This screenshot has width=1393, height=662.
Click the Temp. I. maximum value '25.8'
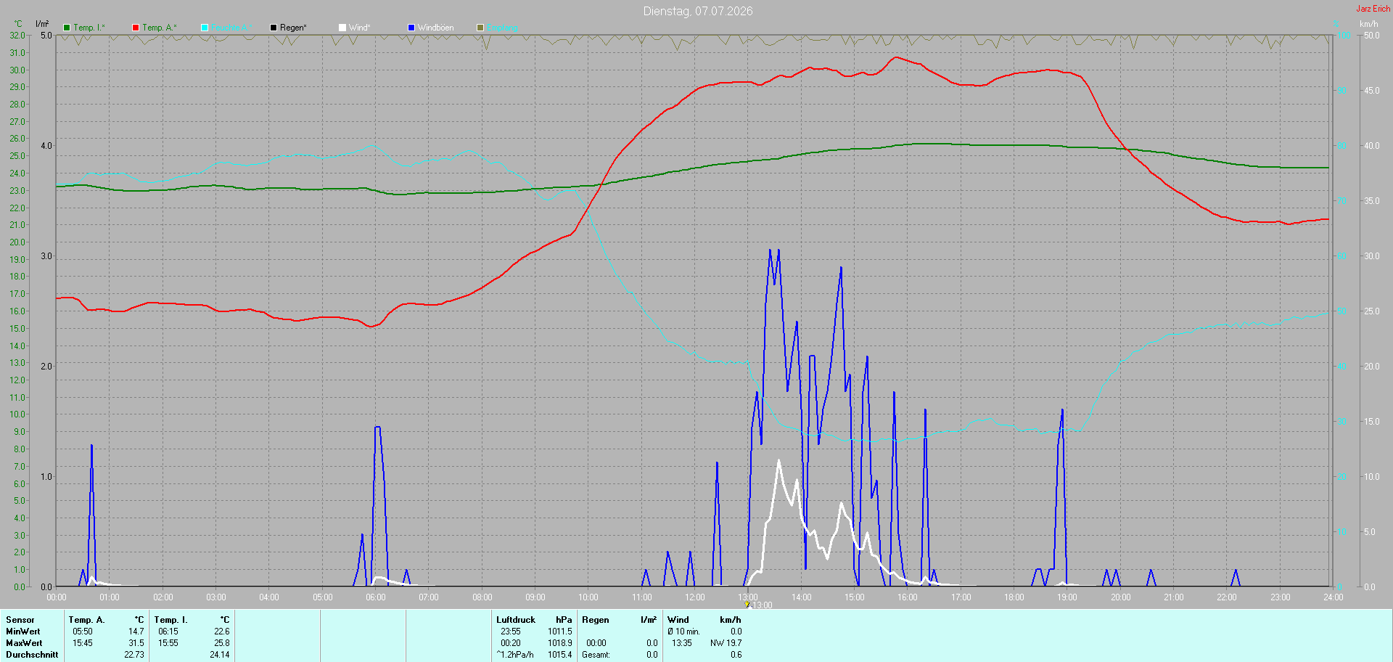pyautogui.click(x=222, y=643)
